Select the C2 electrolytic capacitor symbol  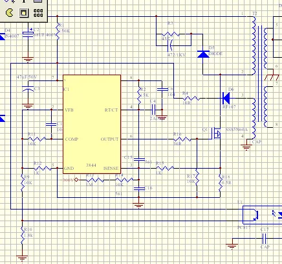pos(28,34)
